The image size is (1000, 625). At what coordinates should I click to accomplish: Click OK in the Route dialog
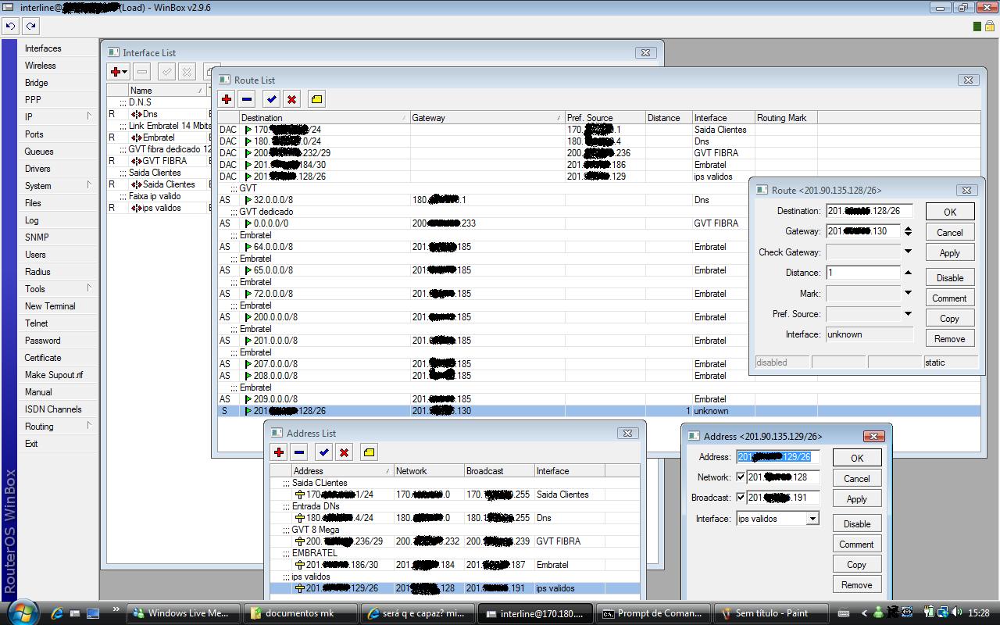point(950,212)
